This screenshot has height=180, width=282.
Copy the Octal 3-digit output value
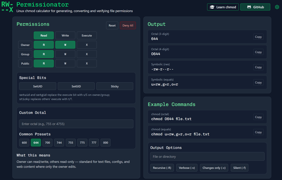click(x=258, y=37)
